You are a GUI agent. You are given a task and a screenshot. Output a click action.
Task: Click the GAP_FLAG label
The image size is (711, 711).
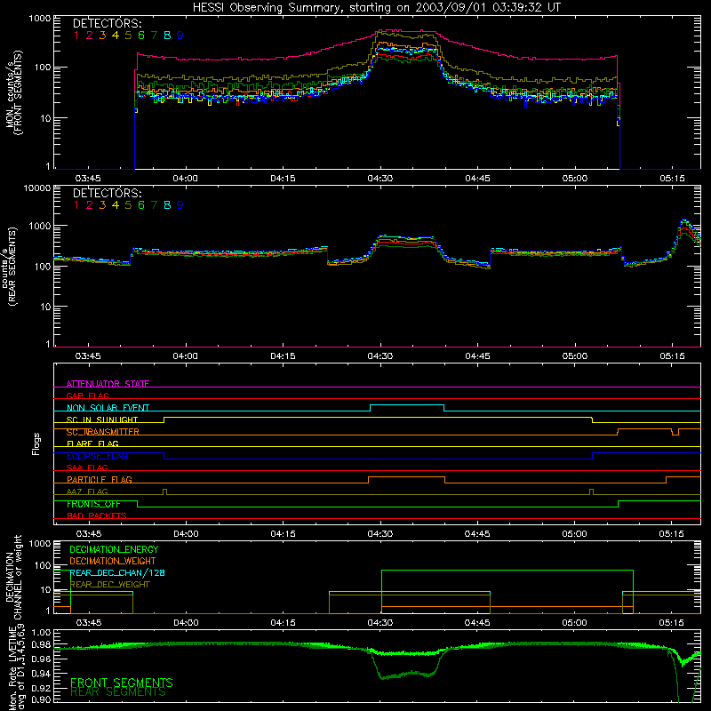(x=87, y=395)
